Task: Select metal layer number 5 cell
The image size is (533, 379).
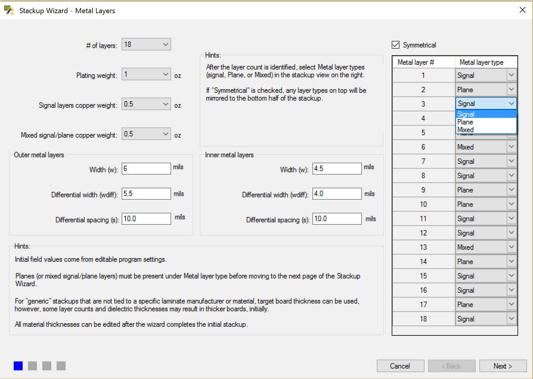Action: coord(424,133)
